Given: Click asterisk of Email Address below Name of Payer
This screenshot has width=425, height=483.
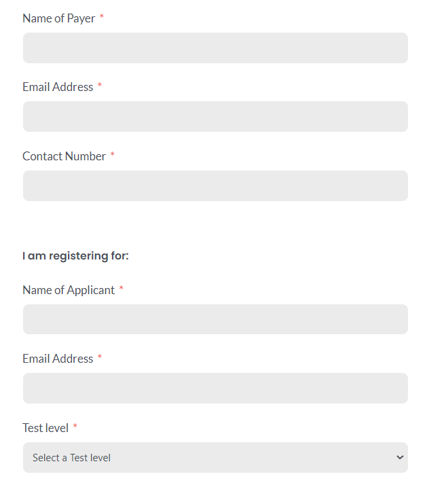Looking at the screenshot, I should pos(100,86).
